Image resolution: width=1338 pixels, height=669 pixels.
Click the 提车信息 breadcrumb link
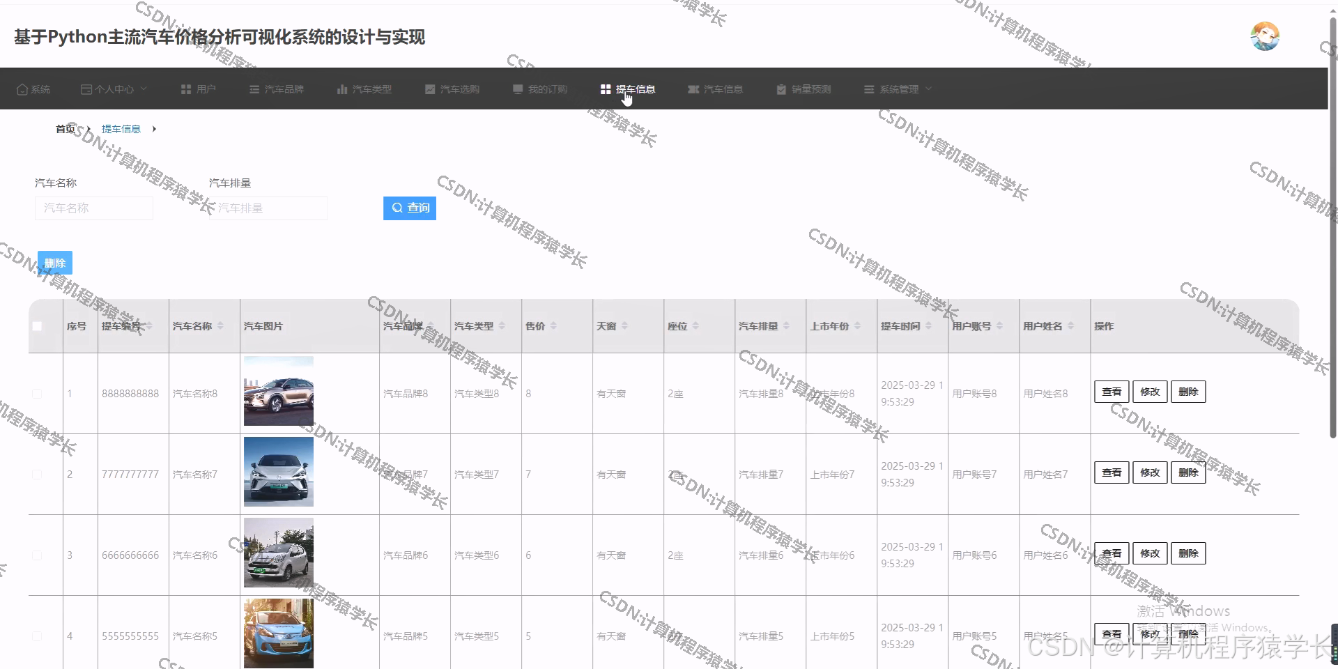click(121, 129)
